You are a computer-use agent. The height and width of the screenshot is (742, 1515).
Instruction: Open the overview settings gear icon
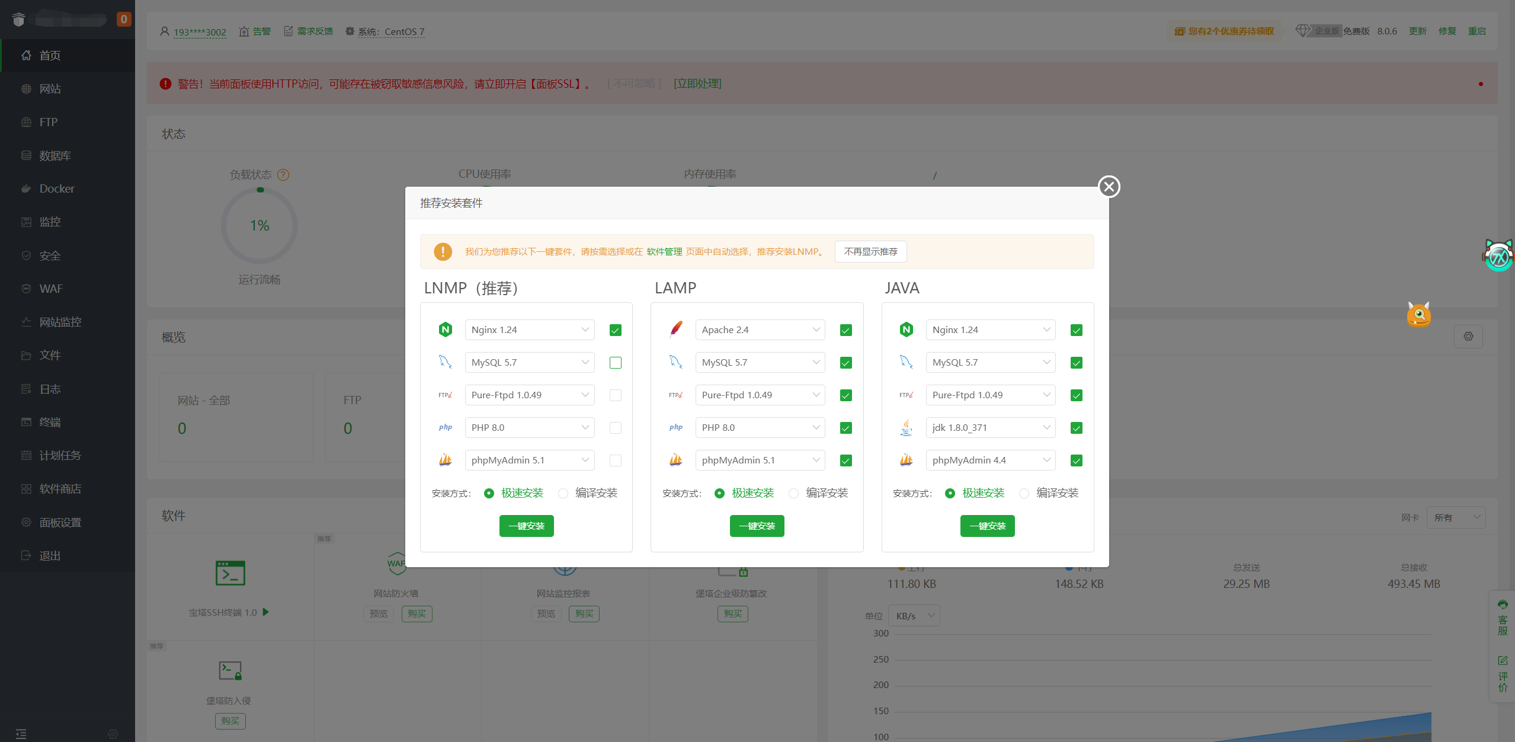1468,337
